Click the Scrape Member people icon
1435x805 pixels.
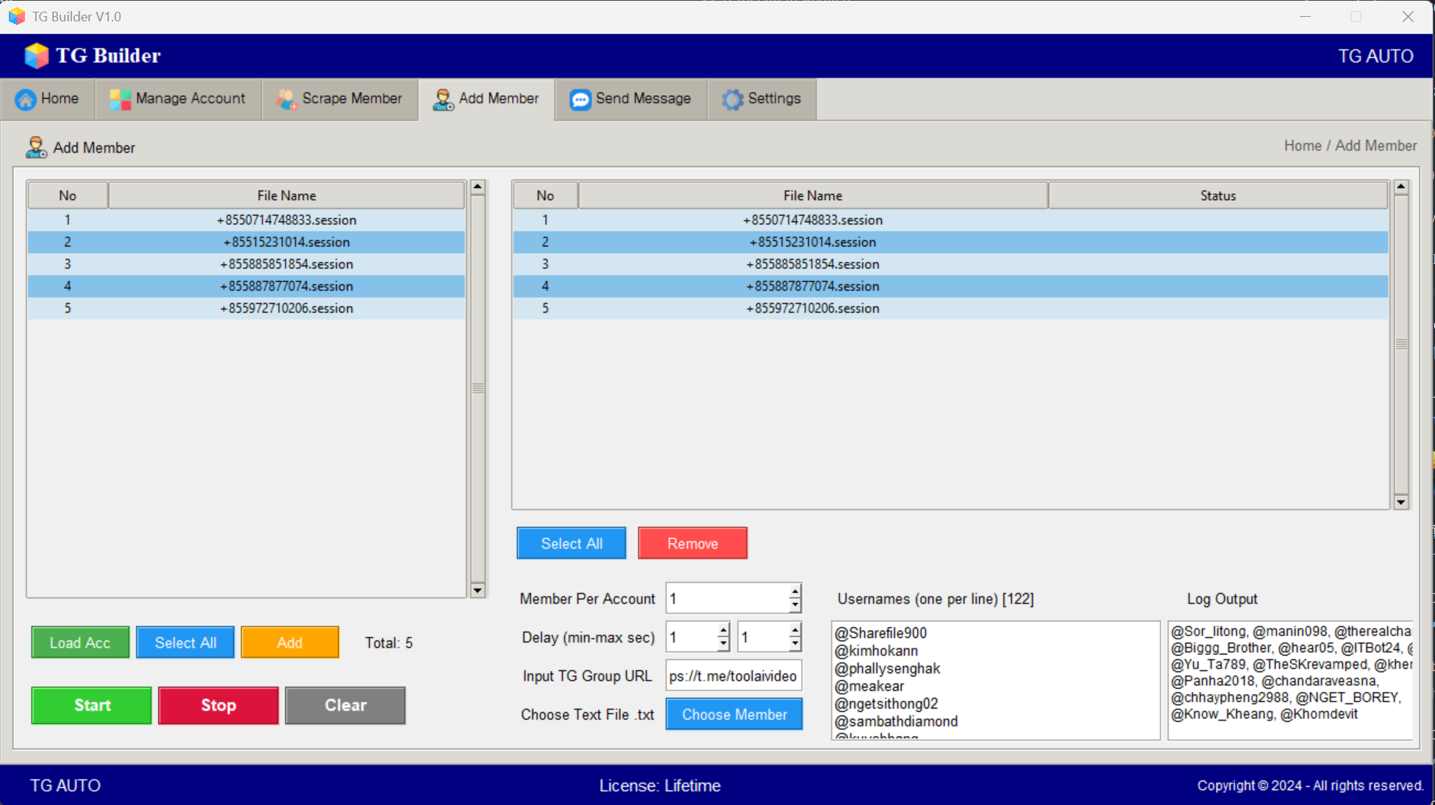[x=286, y=99]
